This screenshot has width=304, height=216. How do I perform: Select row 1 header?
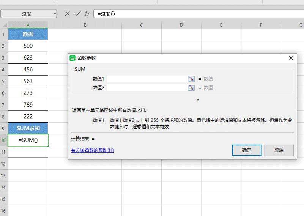click(x=4, y=34)
